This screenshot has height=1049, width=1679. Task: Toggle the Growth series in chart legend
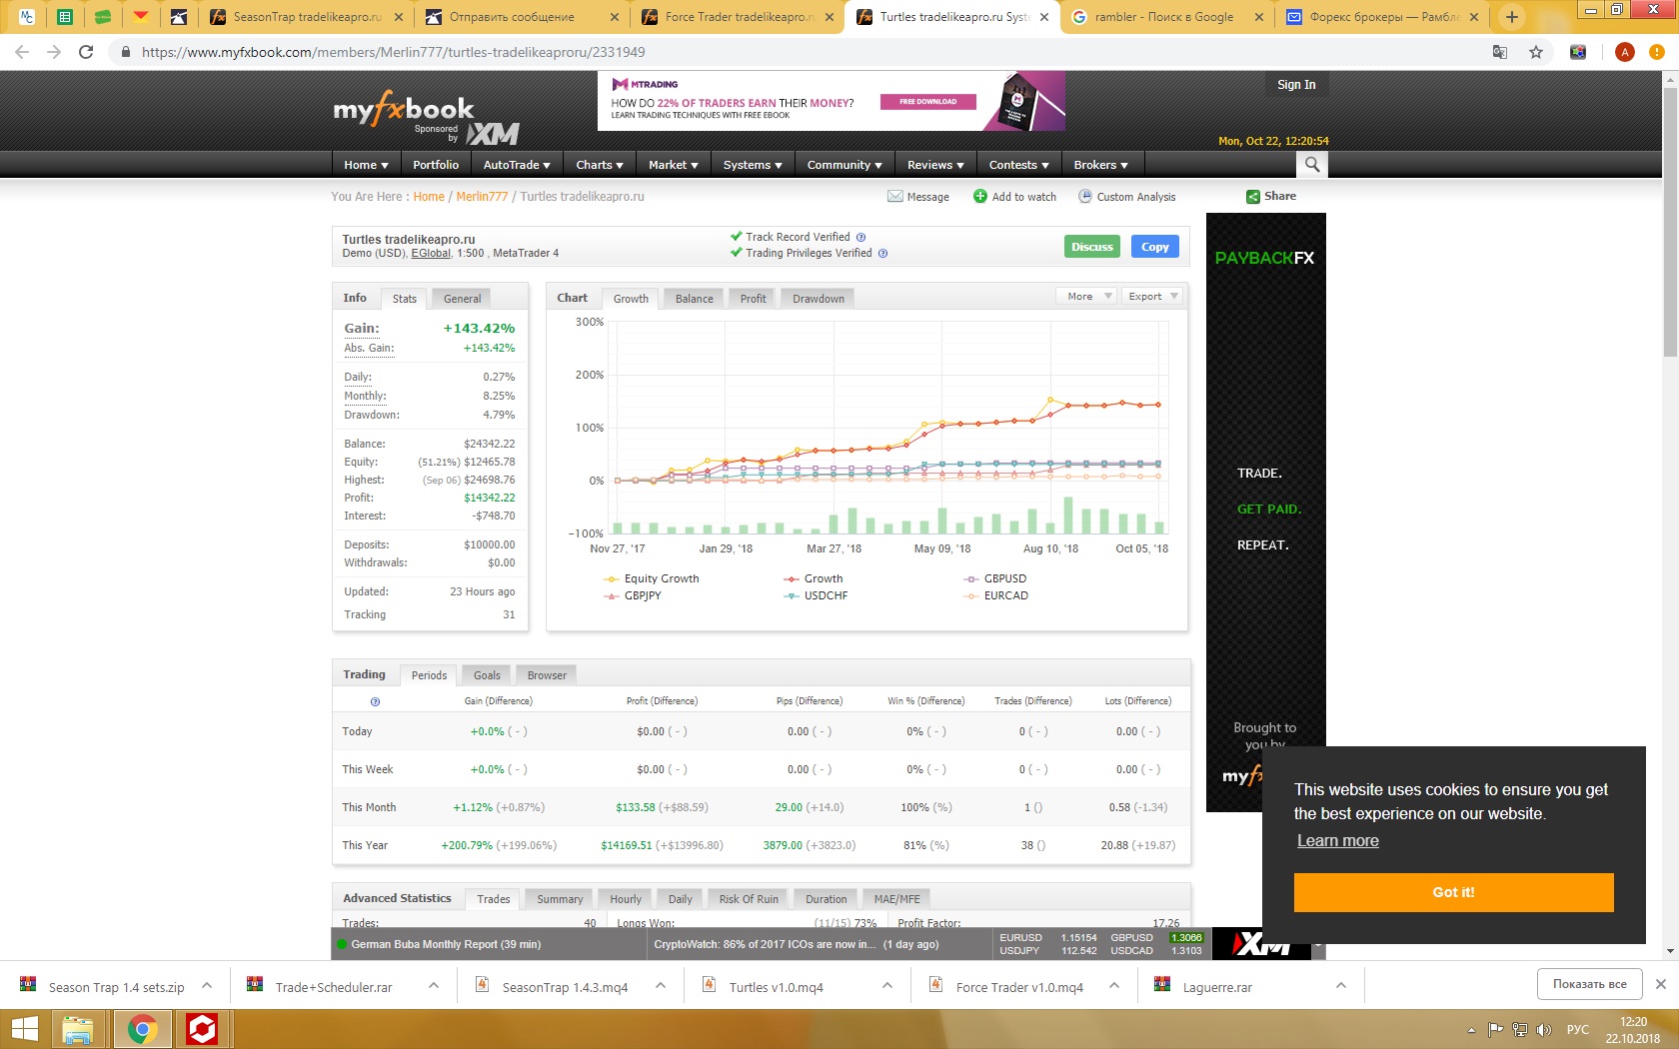coord(813,579)
